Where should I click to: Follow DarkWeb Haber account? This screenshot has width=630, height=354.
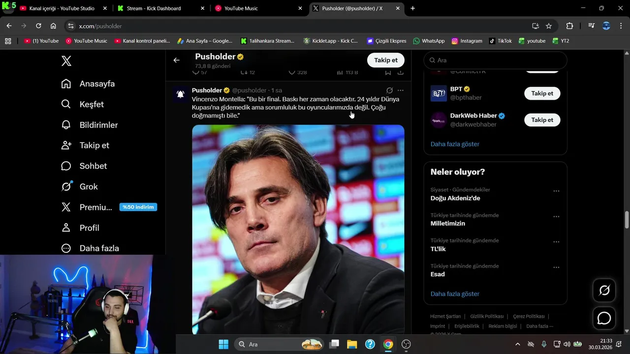tap(542, 120)
